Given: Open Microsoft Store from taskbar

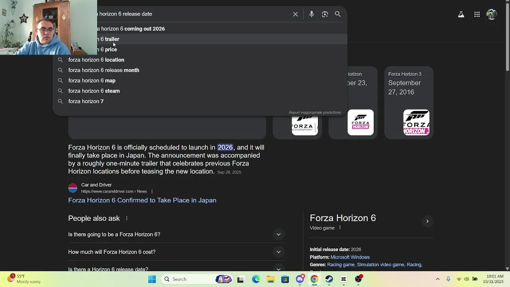Looking at the screenshot, I should tap(285, 279).
